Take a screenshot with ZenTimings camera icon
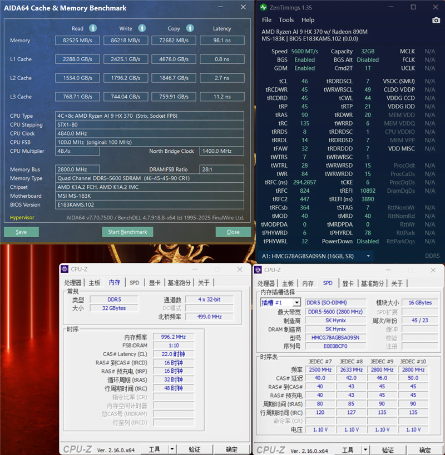 (x=436, y=20)
